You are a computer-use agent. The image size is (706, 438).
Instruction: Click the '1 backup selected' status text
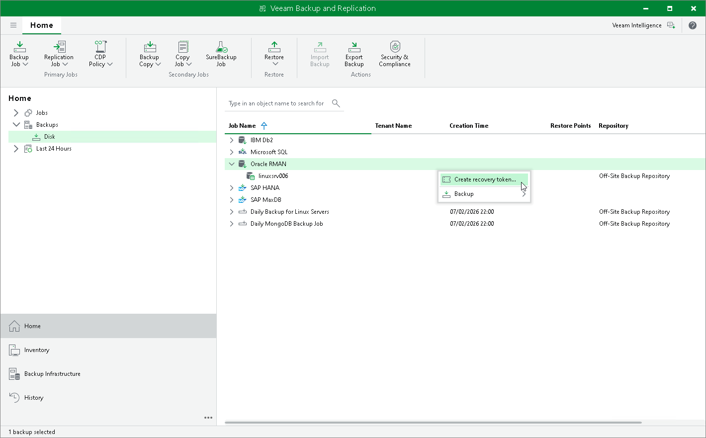[x=32, y=432]
